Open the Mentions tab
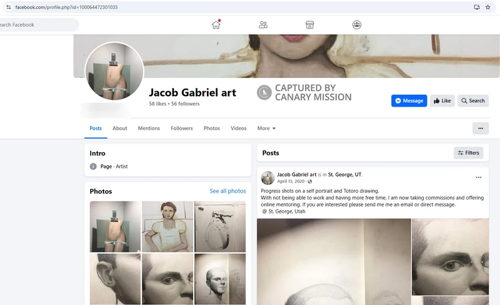Screen dimensions: 500x305 coord(149,128)
